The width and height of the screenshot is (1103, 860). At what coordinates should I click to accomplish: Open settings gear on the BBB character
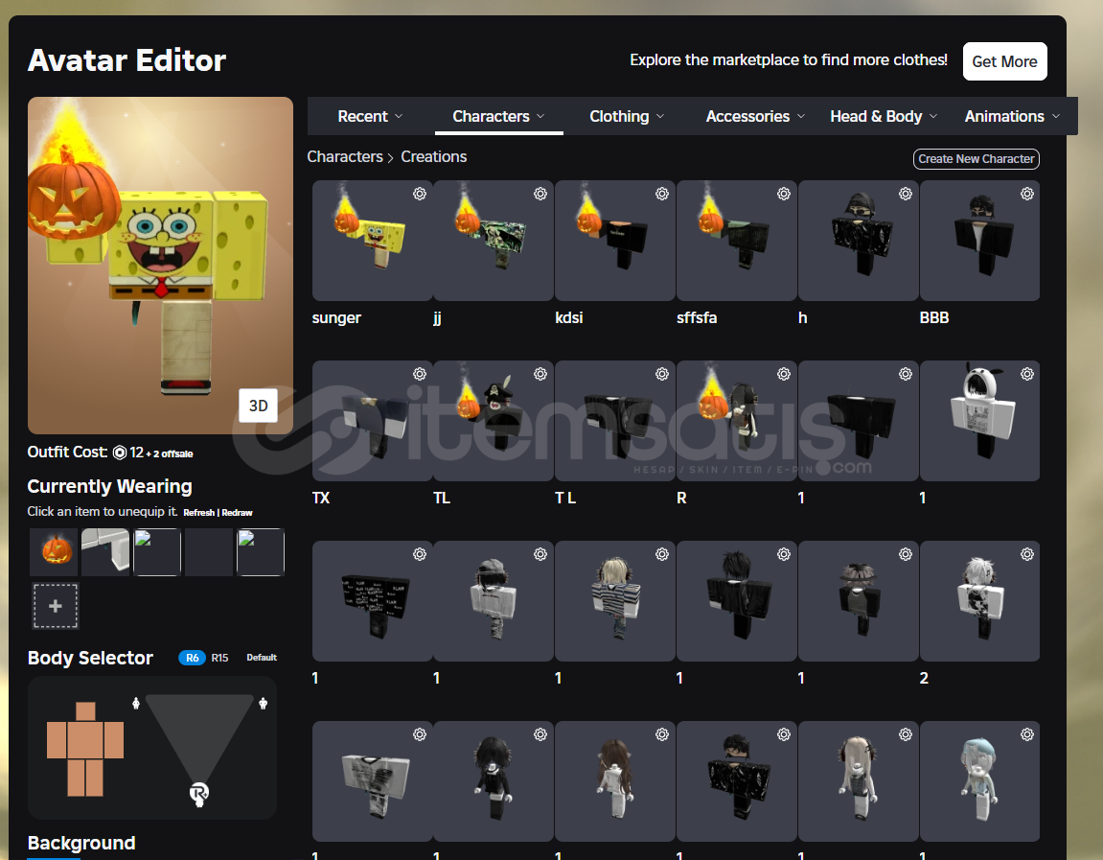tap(1027, 194)
